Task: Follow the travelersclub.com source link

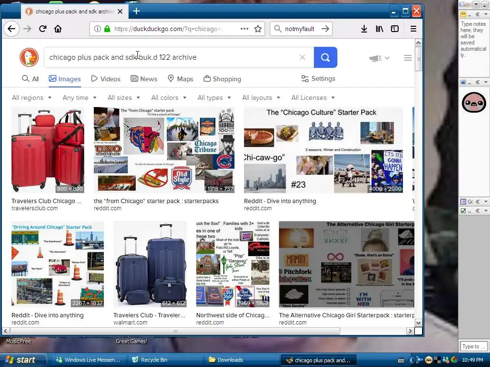Action: [34, 208]
